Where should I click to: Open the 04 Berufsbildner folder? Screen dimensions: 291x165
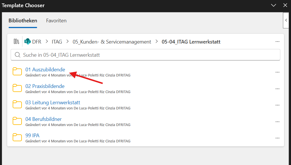43,119
